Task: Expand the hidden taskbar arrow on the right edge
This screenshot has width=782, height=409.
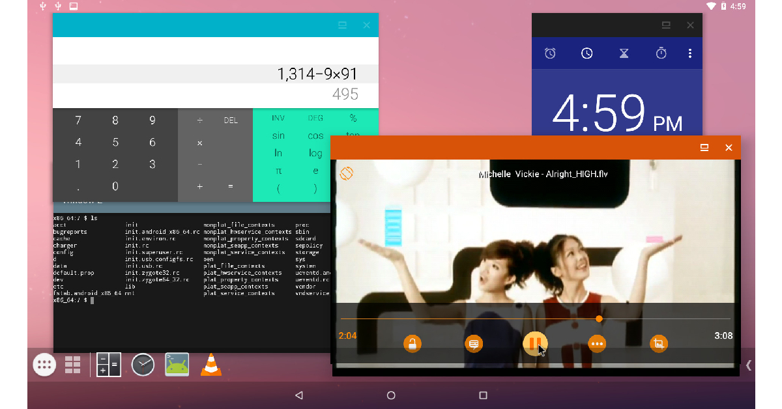Action: tap(748, 365)
